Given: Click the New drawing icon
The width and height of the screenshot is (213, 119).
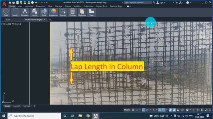Looking at the screenshot, I should pyautogui.click(x=10, y=3).
